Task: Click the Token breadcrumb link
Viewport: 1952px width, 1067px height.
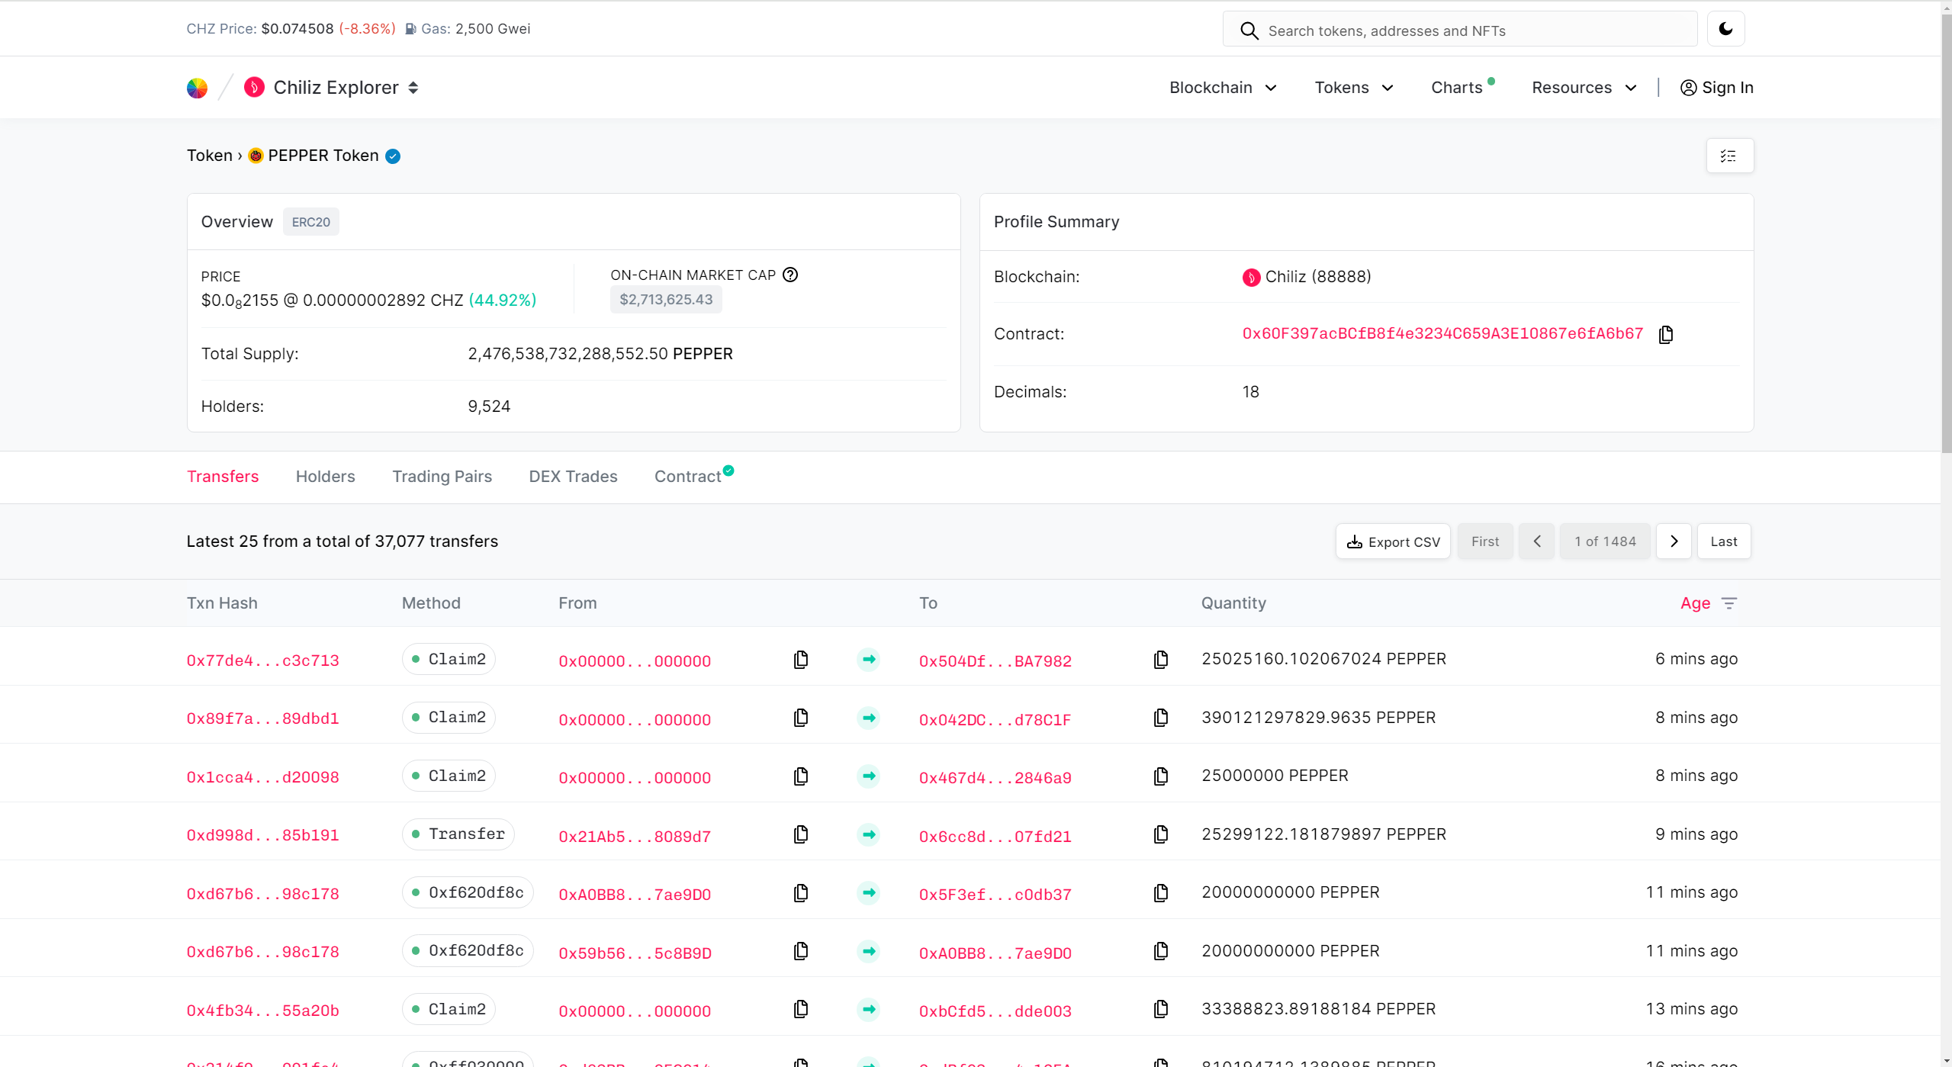Action: point(210,156)
